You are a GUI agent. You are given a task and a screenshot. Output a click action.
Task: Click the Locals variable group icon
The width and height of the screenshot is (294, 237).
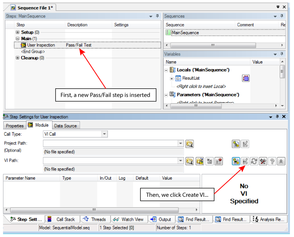173,70
